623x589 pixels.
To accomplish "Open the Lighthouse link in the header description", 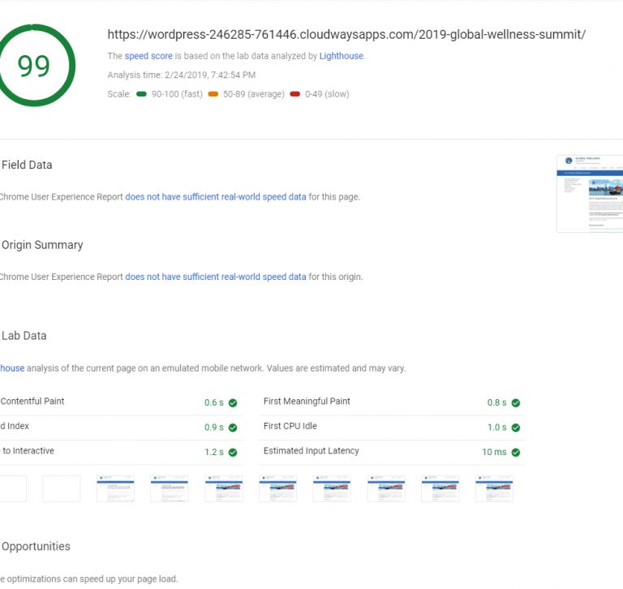I will (x=341, y=56).
